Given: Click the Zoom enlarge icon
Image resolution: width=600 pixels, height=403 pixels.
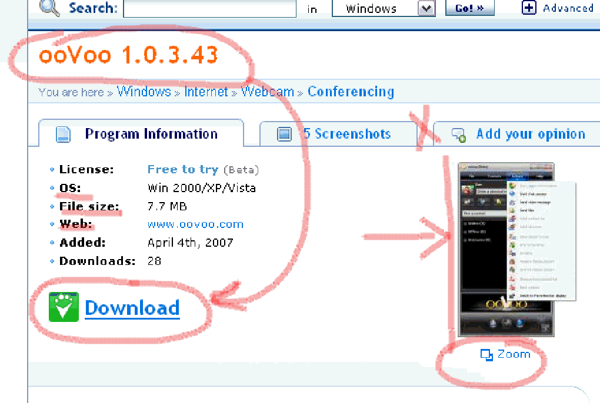Looking at the screenshot, I should (486, 355).
